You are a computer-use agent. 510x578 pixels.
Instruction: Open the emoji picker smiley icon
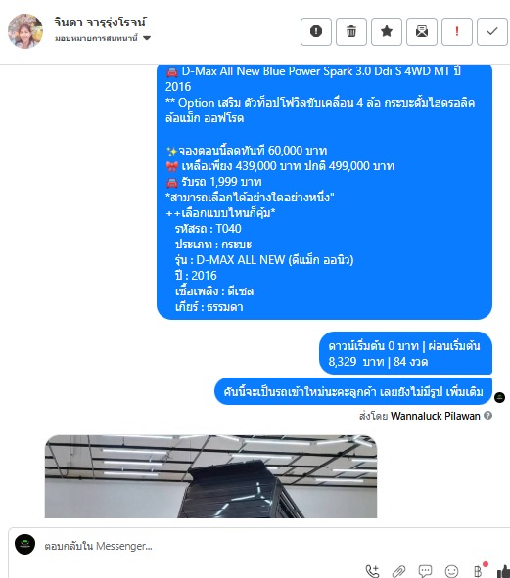tap(451, 571)
